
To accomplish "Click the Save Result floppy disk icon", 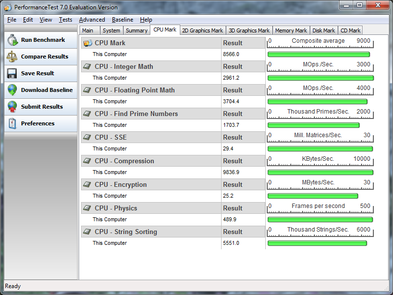I will (12, 74).
